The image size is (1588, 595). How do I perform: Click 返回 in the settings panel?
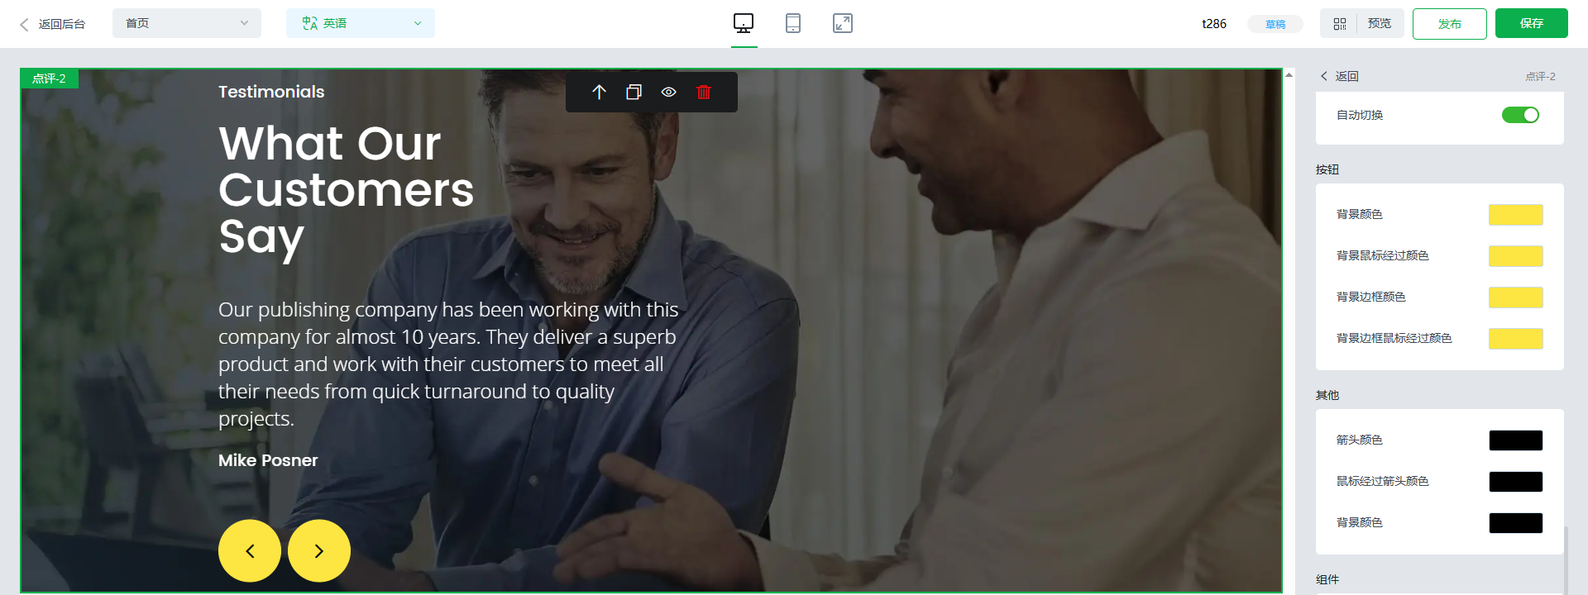1340,76
